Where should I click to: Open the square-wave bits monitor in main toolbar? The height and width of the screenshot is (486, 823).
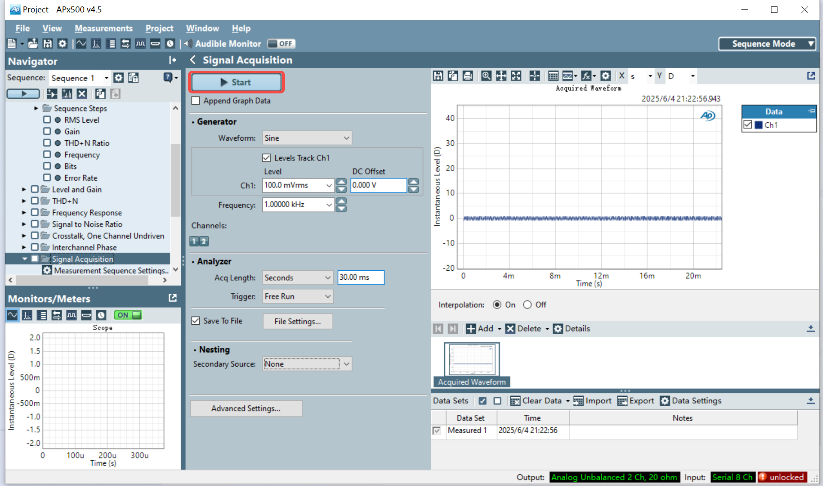click(140, 44)
